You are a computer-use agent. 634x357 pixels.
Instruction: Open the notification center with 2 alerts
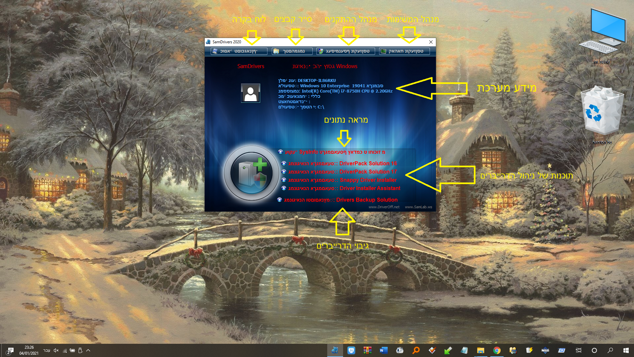[x=10, y=351]
